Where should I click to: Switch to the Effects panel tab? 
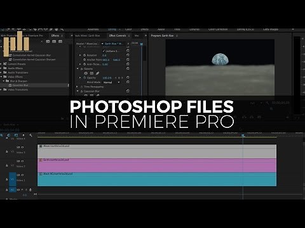pyautogui.click(x=55, y=35)
